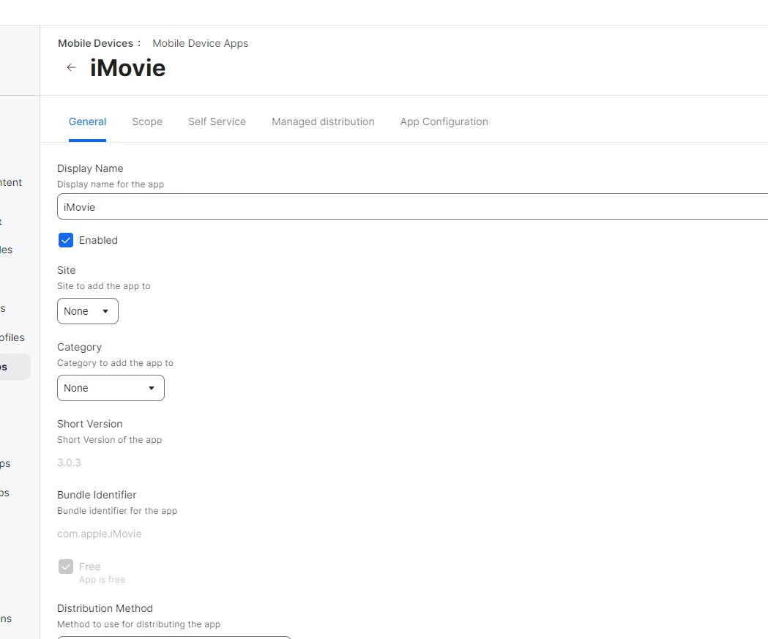Select the 3.0.3 short version text
This screenshot has height=639, width=768.
[69, 463]
